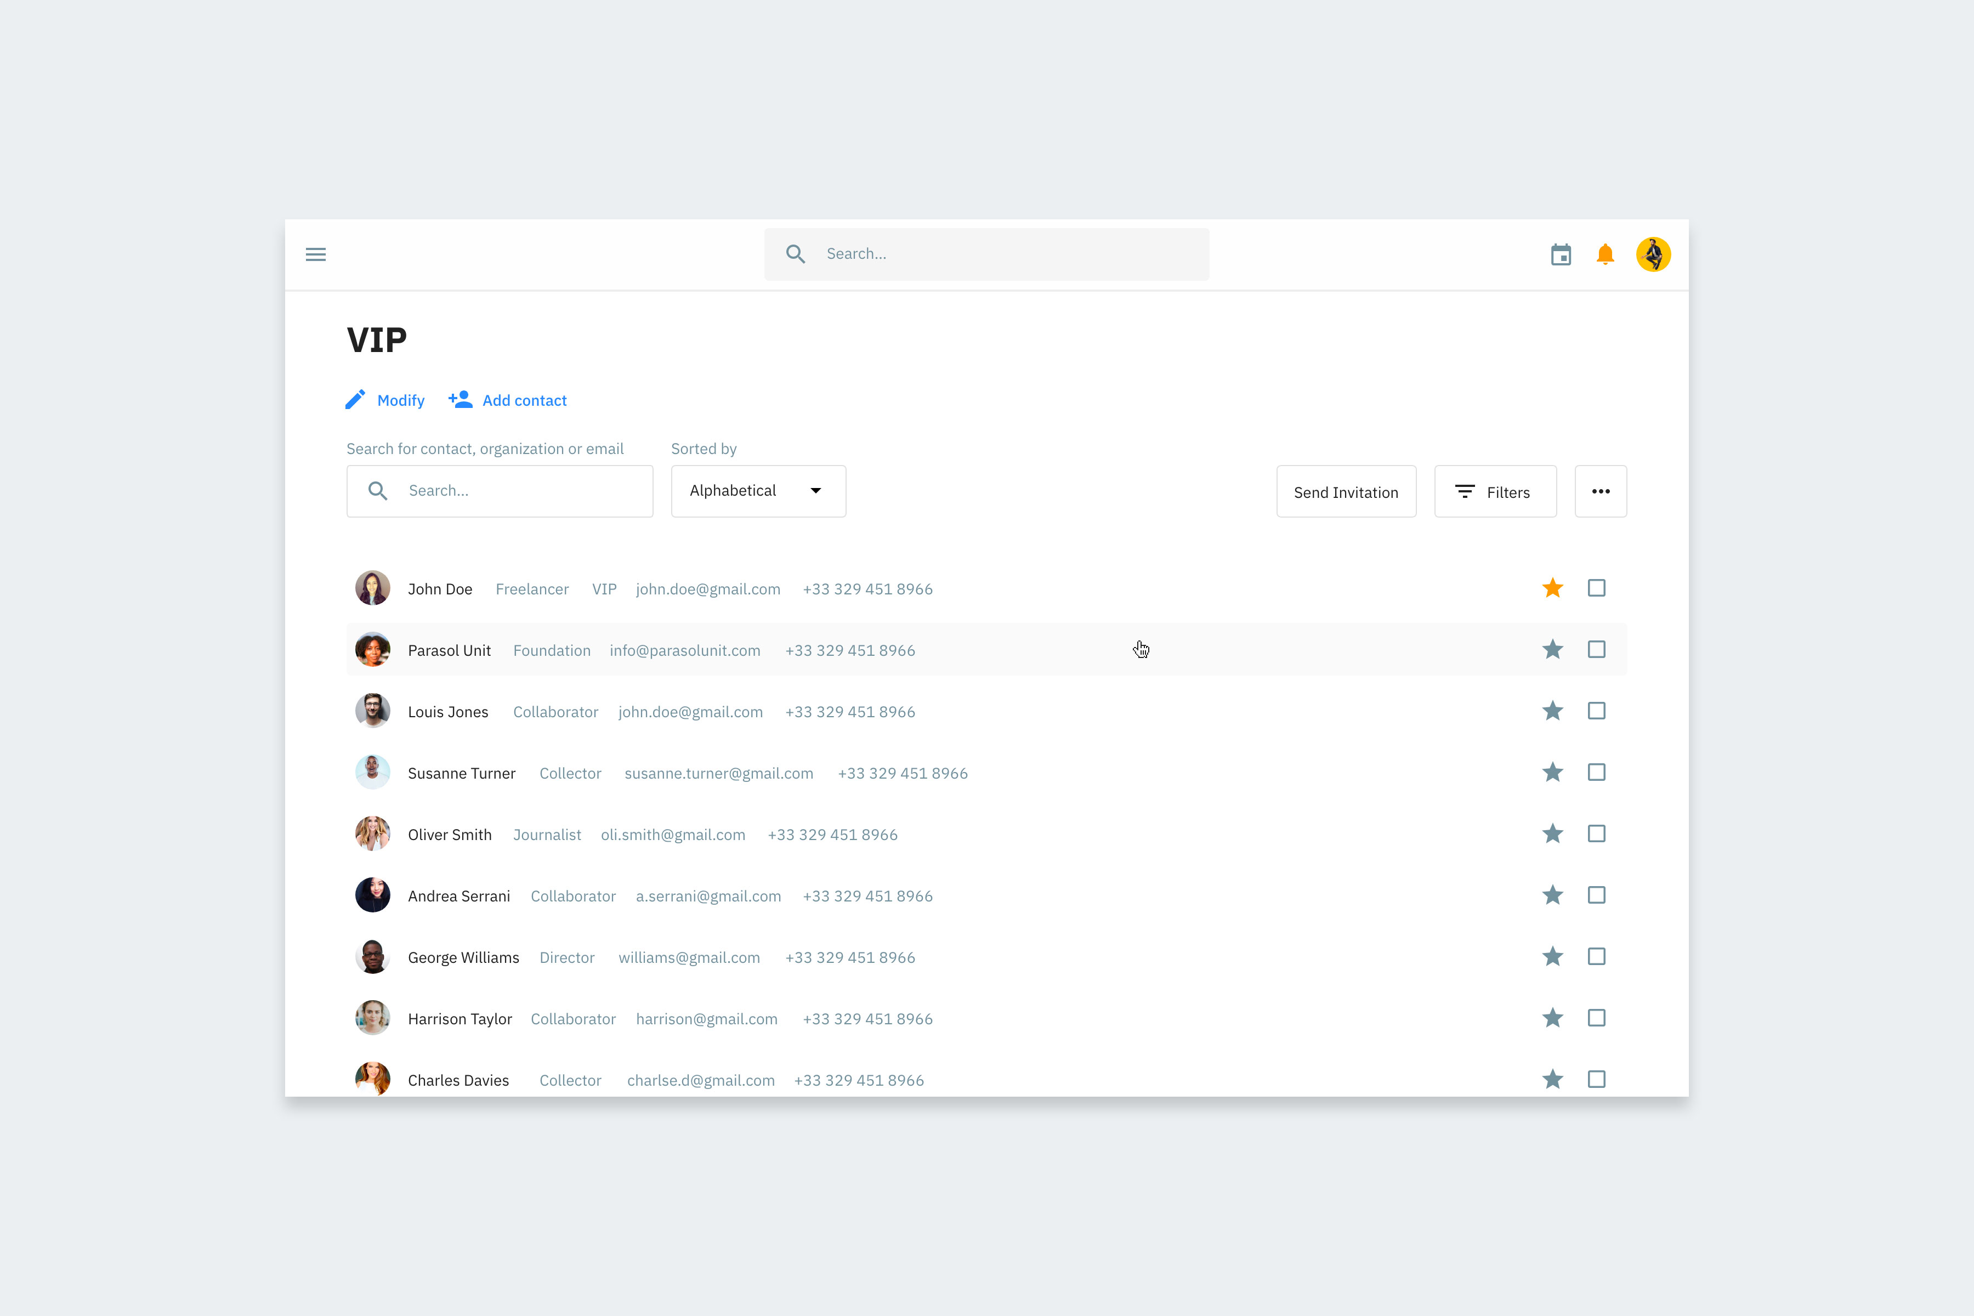
Task: Open the three-dots more options button
Action: [1601, 491]
